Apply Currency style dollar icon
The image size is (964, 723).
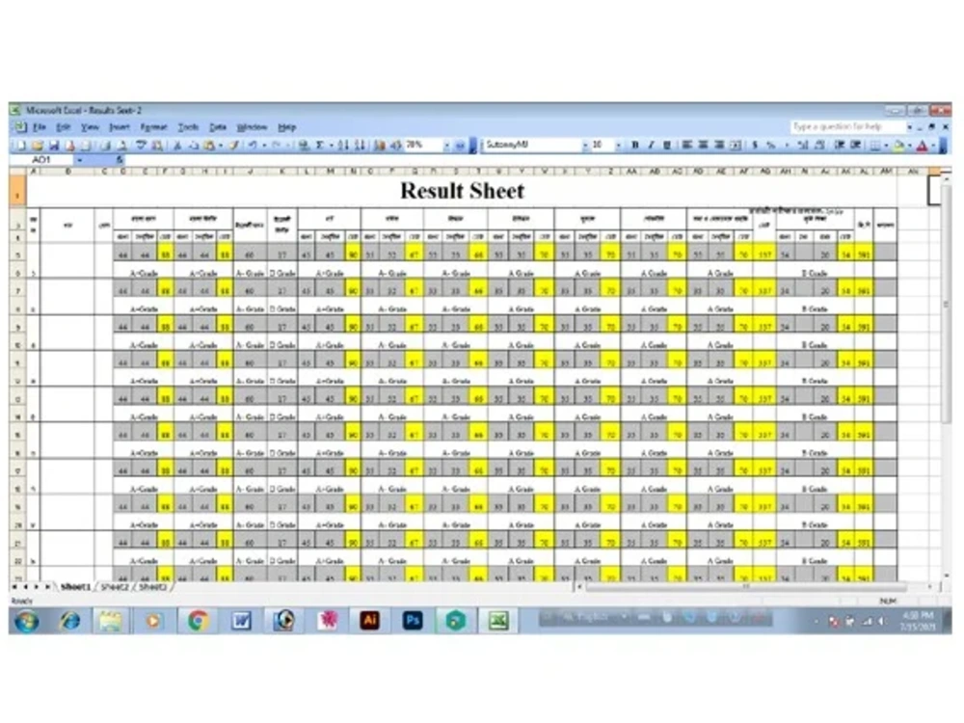tap(755, 146)
